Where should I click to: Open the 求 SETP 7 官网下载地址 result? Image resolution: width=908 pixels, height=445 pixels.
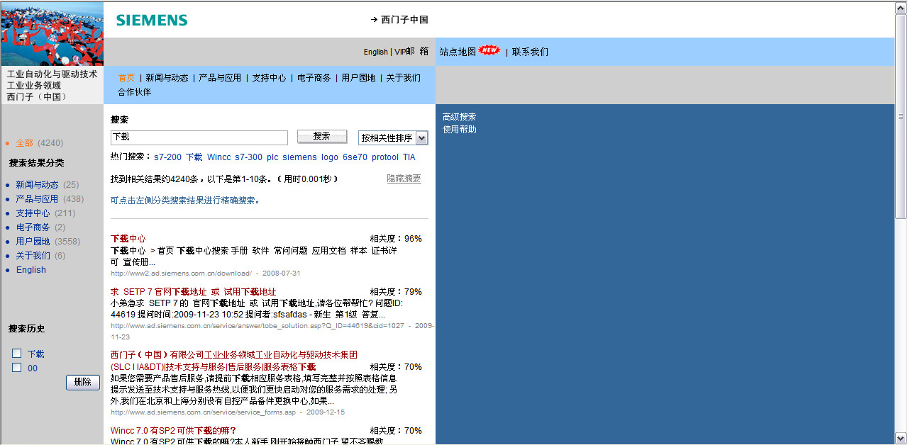point(194,292)
